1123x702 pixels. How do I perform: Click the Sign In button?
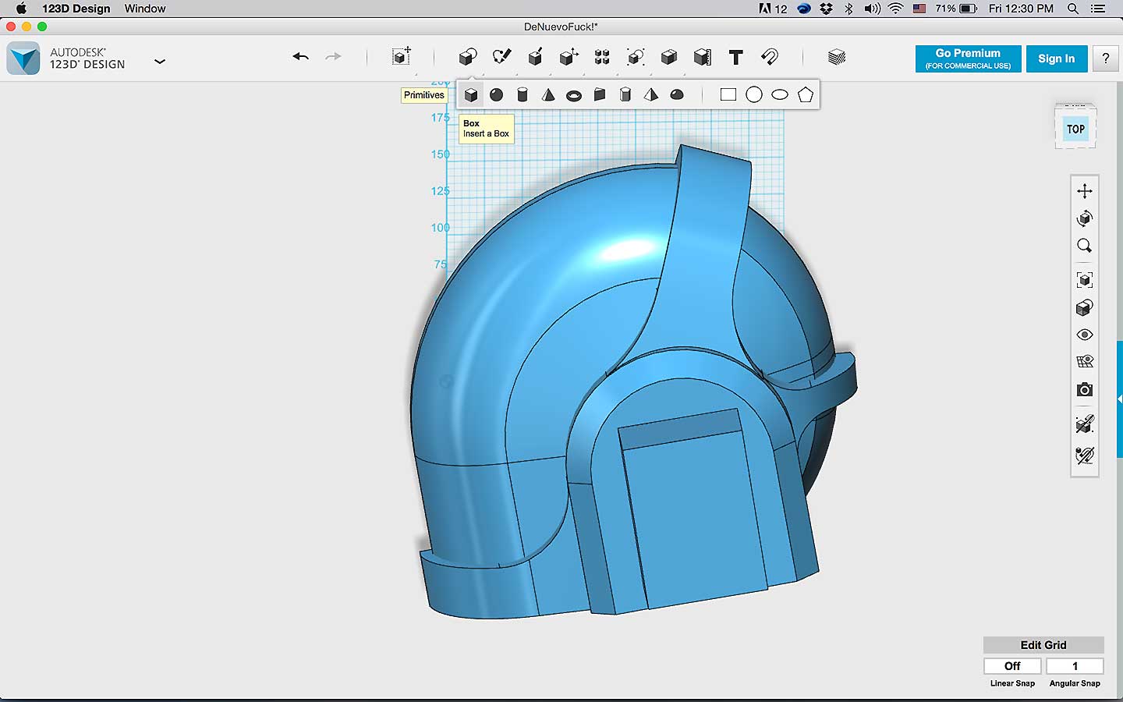[x=1057, y=58]
